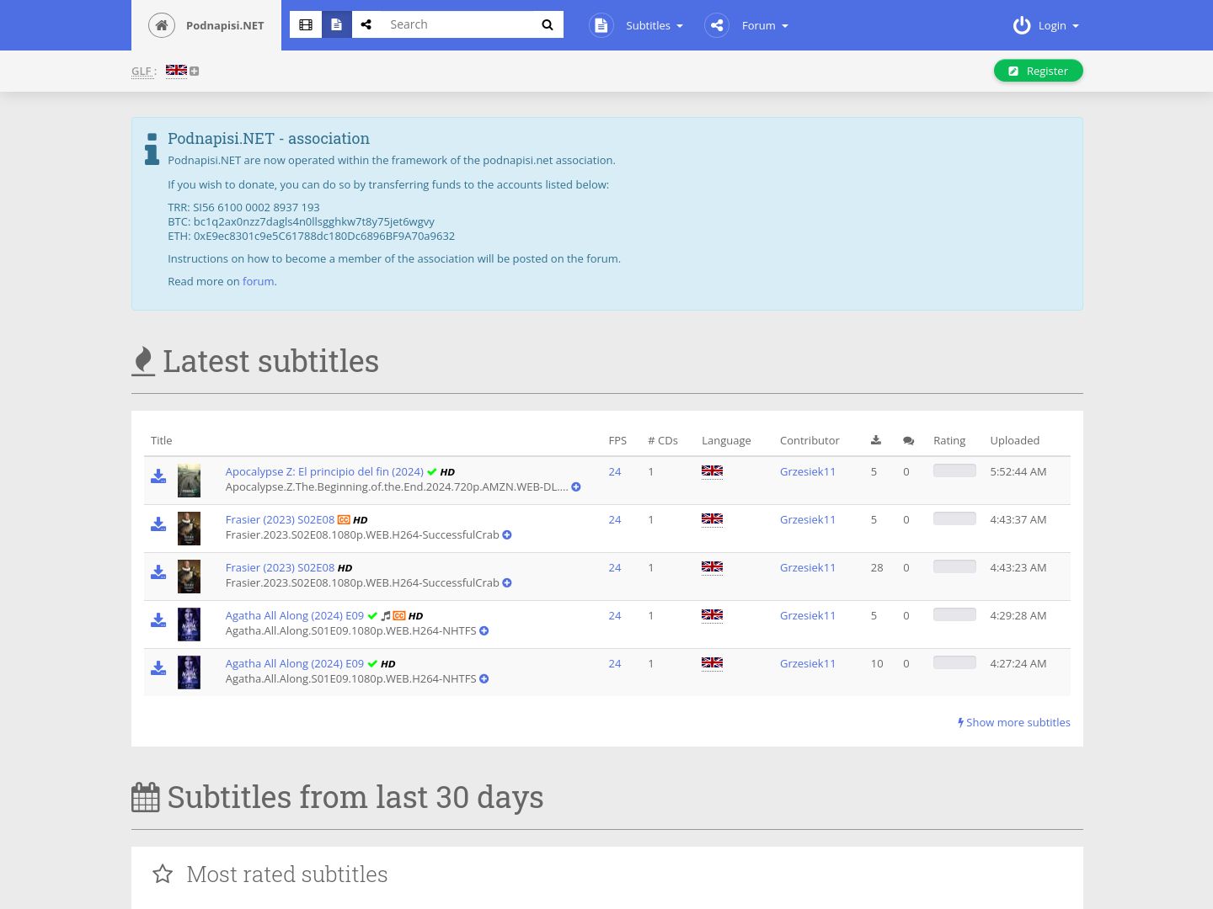Open the Forum dropdown menu

coord(747,25)
